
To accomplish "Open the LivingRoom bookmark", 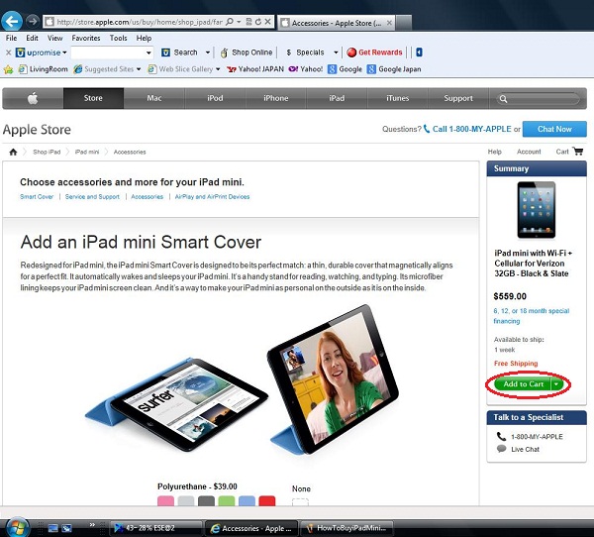I will pos(43,69).
